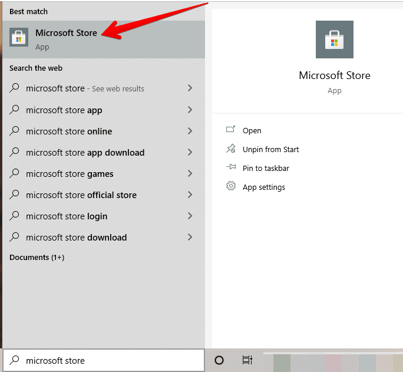The width and height of the screenshot is (403, 372).
Task: Click search icon beside 'microsoft store games'
Action: (14, 173)
